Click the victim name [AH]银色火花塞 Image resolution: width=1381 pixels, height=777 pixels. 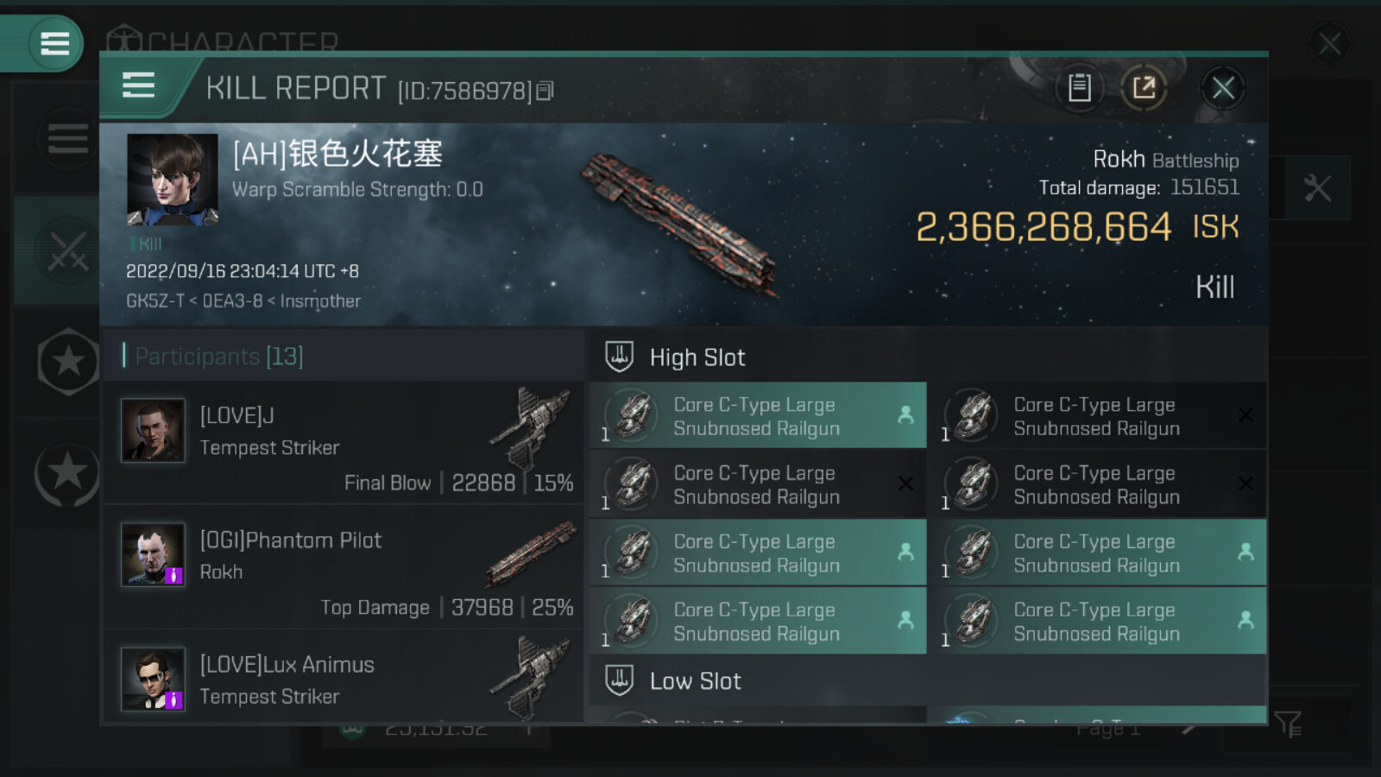(x=337, y=155)
